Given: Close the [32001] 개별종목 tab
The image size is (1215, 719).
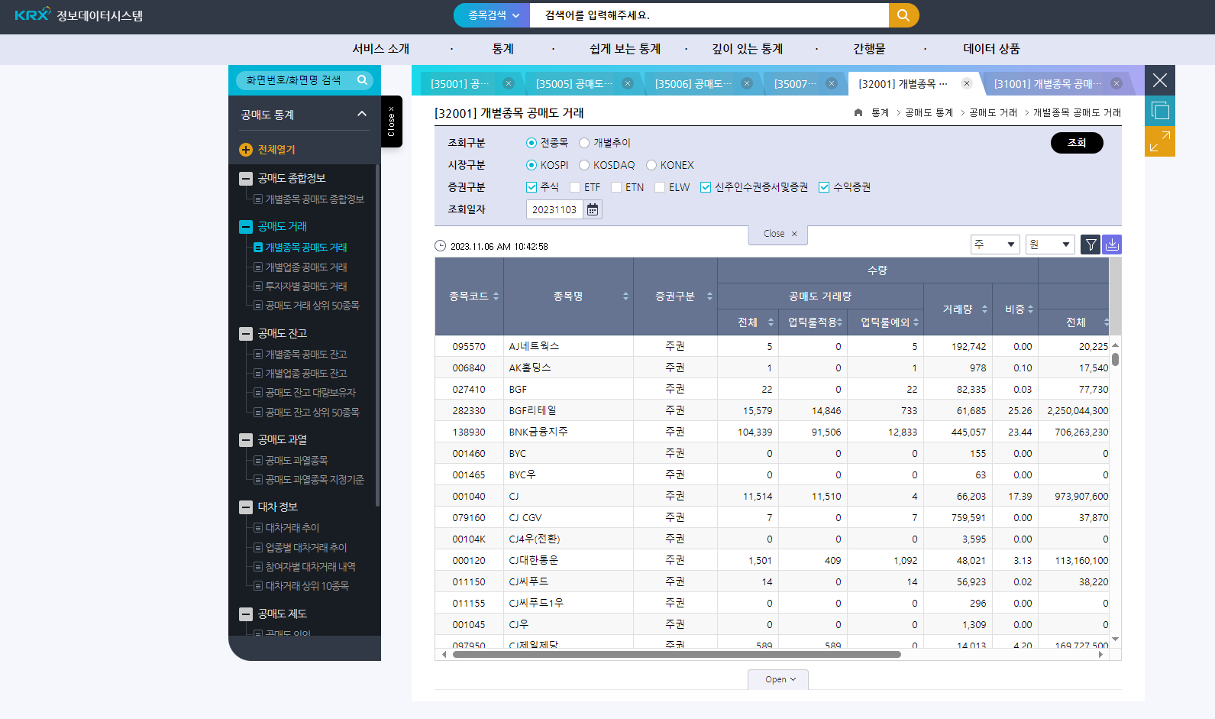Looking at the screenshot, I should 967,83.
